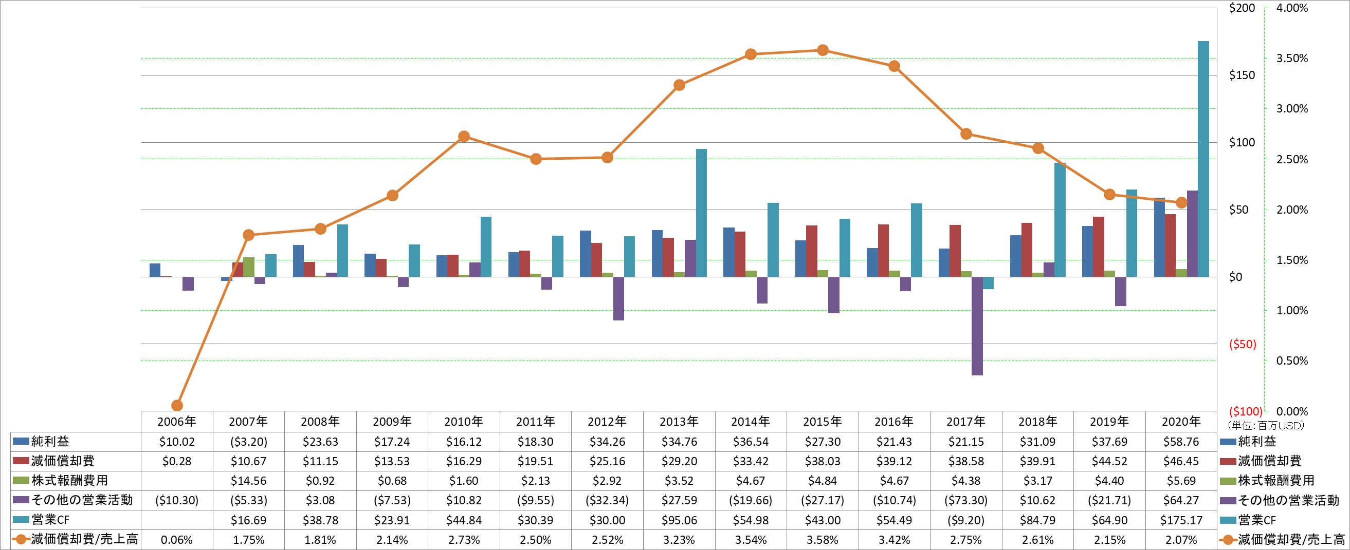Click the large negative purple bar for 2017
Screen dimensions: 1350x550
[977, 326]
